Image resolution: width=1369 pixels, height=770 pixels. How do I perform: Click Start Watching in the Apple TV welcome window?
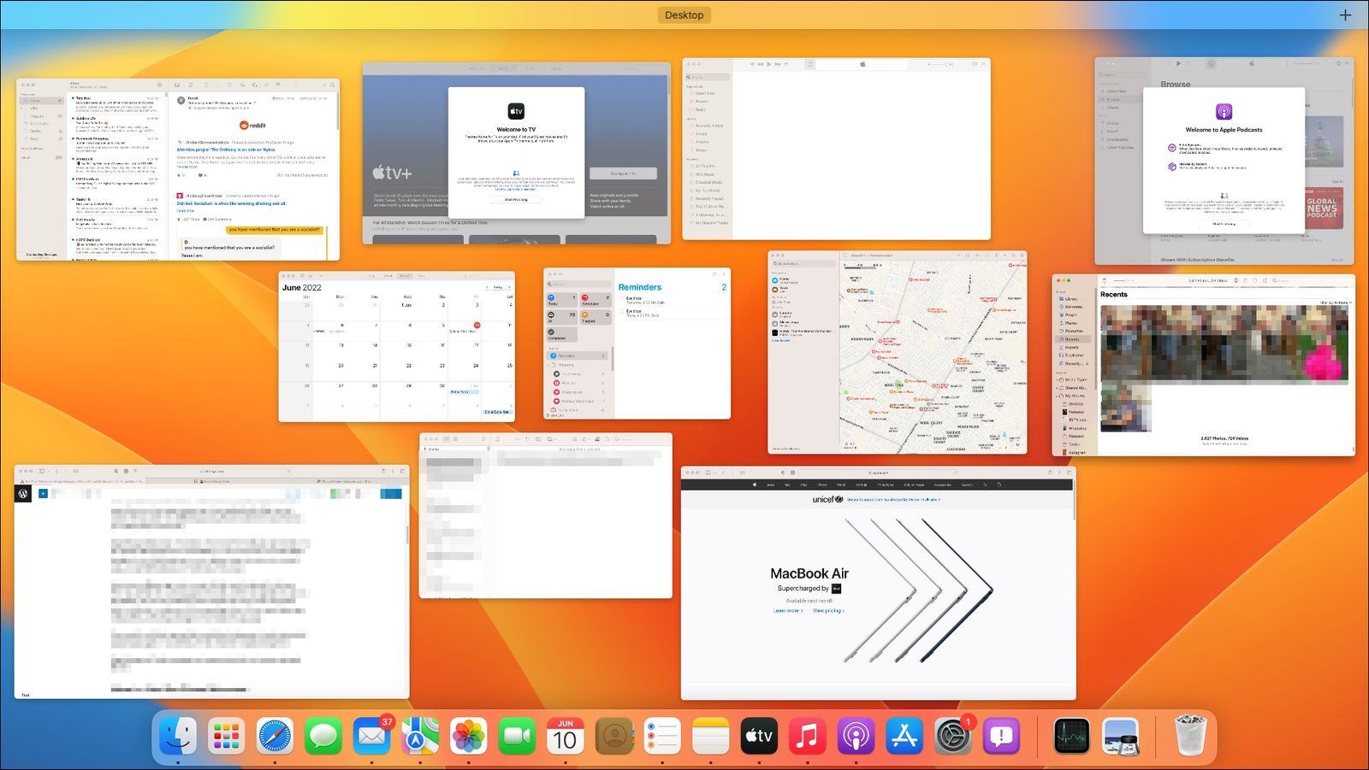pyautogui.click(x=515, y=200)
